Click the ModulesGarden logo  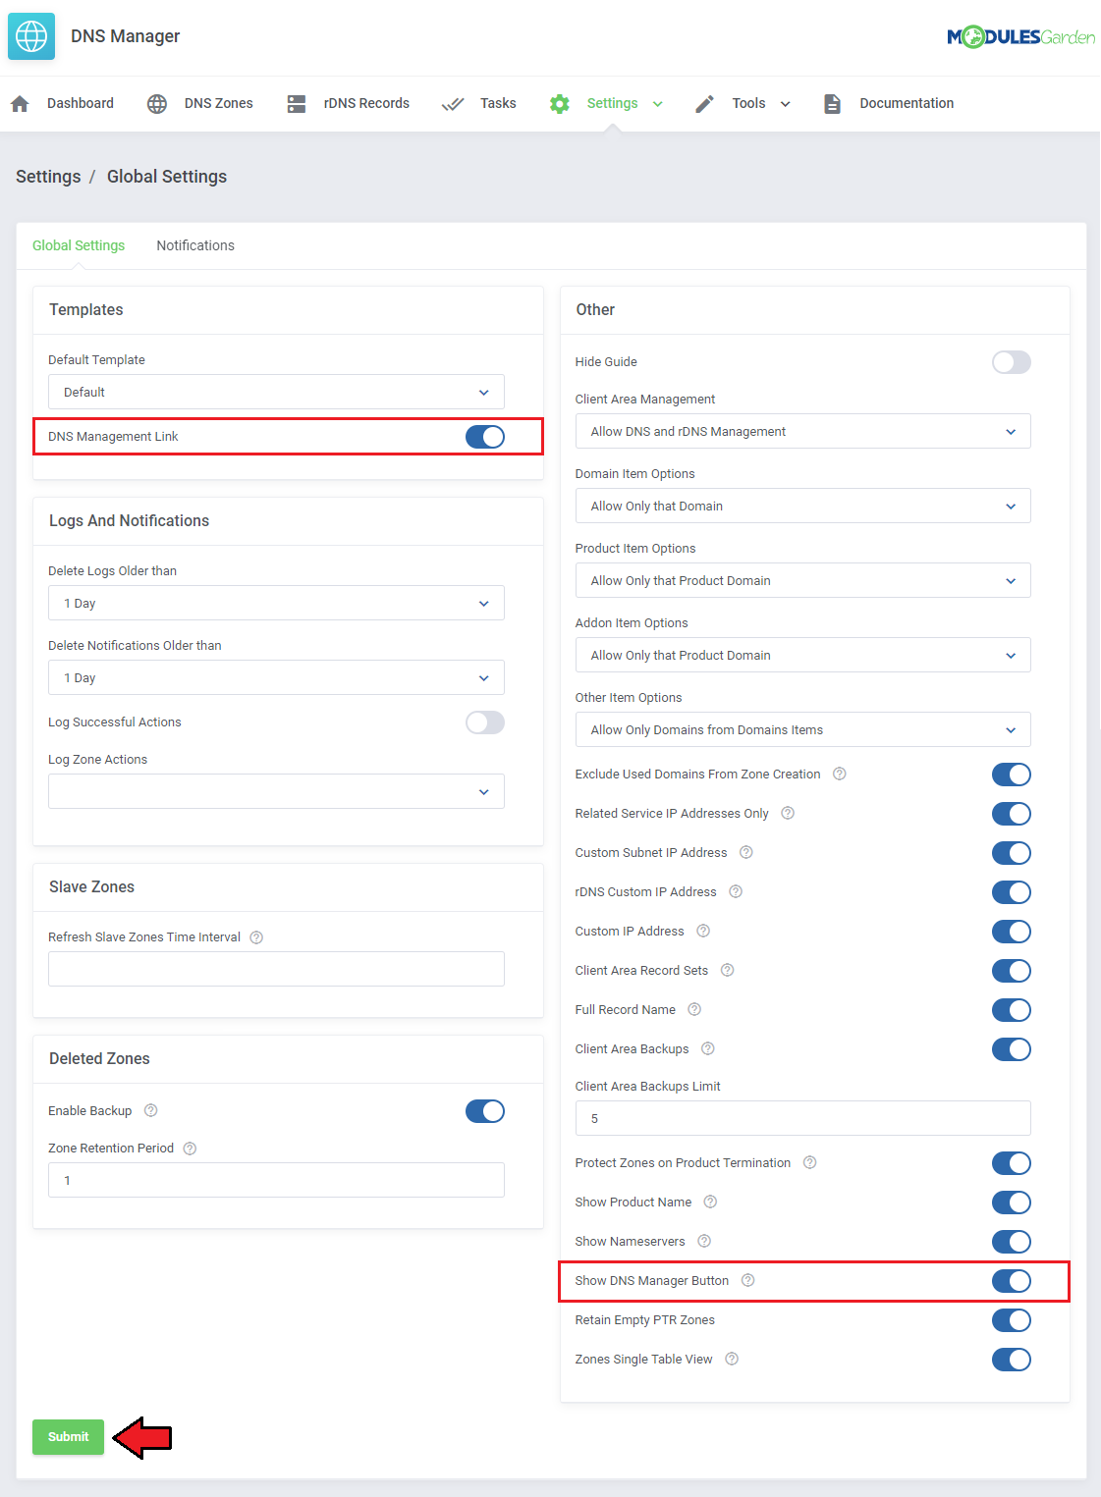pos(1021,37)
